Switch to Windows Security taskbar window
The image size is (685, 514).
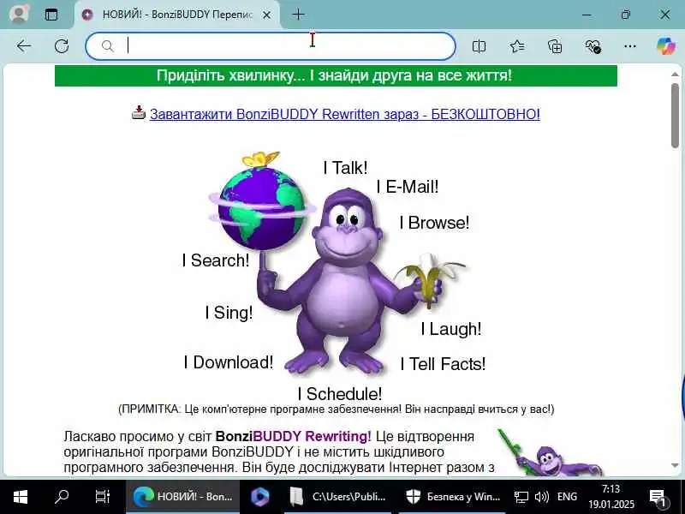pos(452,497)
